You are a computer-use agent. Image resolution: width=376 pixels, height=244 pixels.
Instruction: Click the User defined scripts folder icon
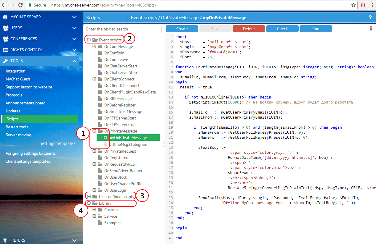(x=95, y=197)
